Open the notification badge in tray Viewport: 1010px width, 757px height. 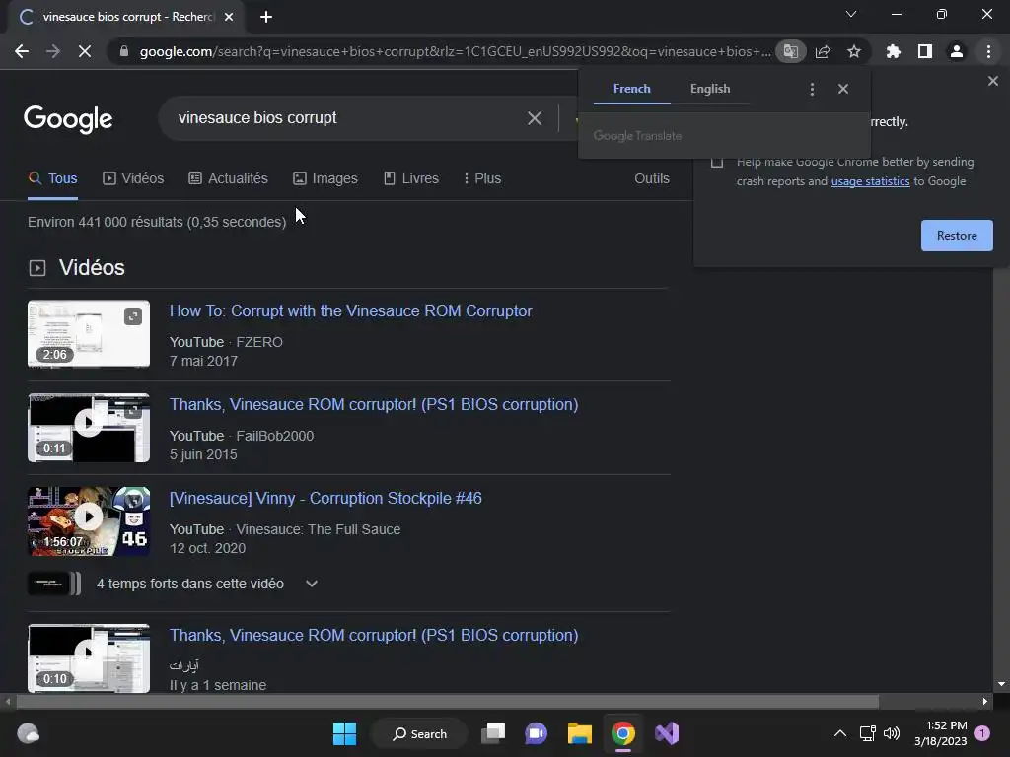click(x=982, y=733)
